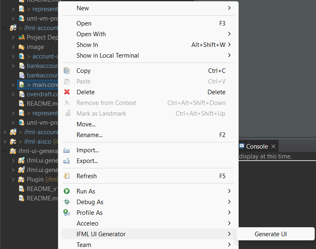This screenshot has width=316, height=249.
Task: Select Export... menu entry
Action: (148, 161)
